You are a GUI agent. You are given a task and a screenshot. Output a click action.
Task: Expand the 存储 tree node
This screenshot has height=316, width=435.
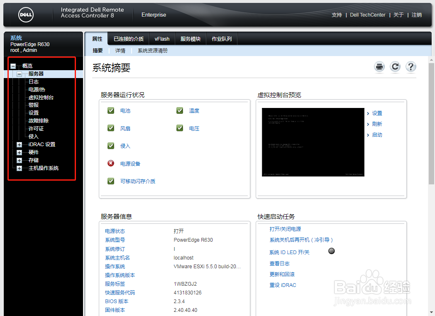click(x=19, y=160)
